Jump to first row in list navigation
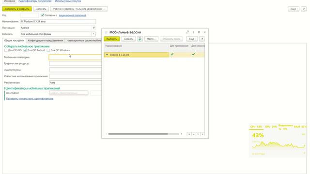The width and height of the screenshot is (310, 174). [189, 134]
